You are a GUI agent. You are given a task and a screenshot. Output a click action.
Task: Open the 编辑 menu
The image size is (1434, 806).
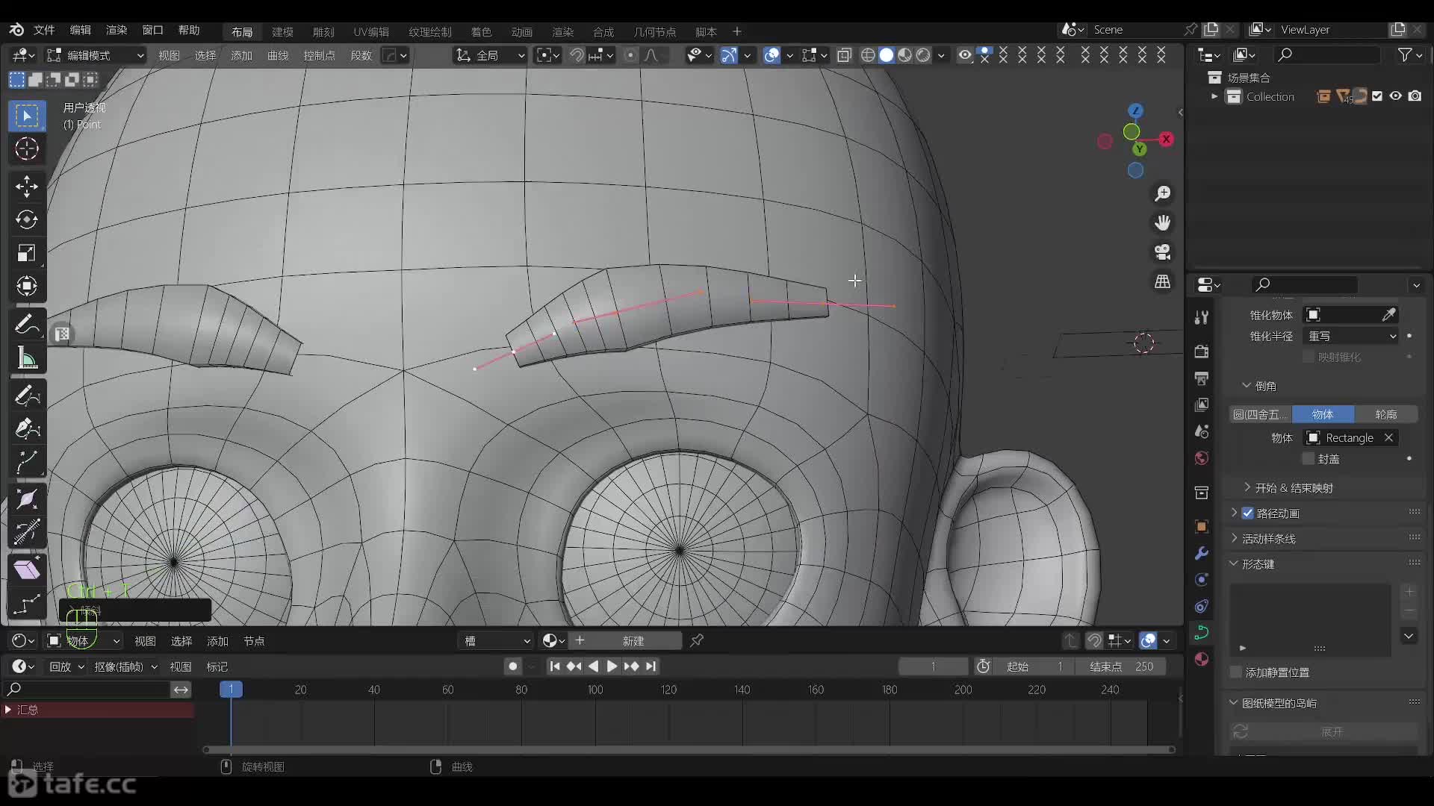point(80,30)
